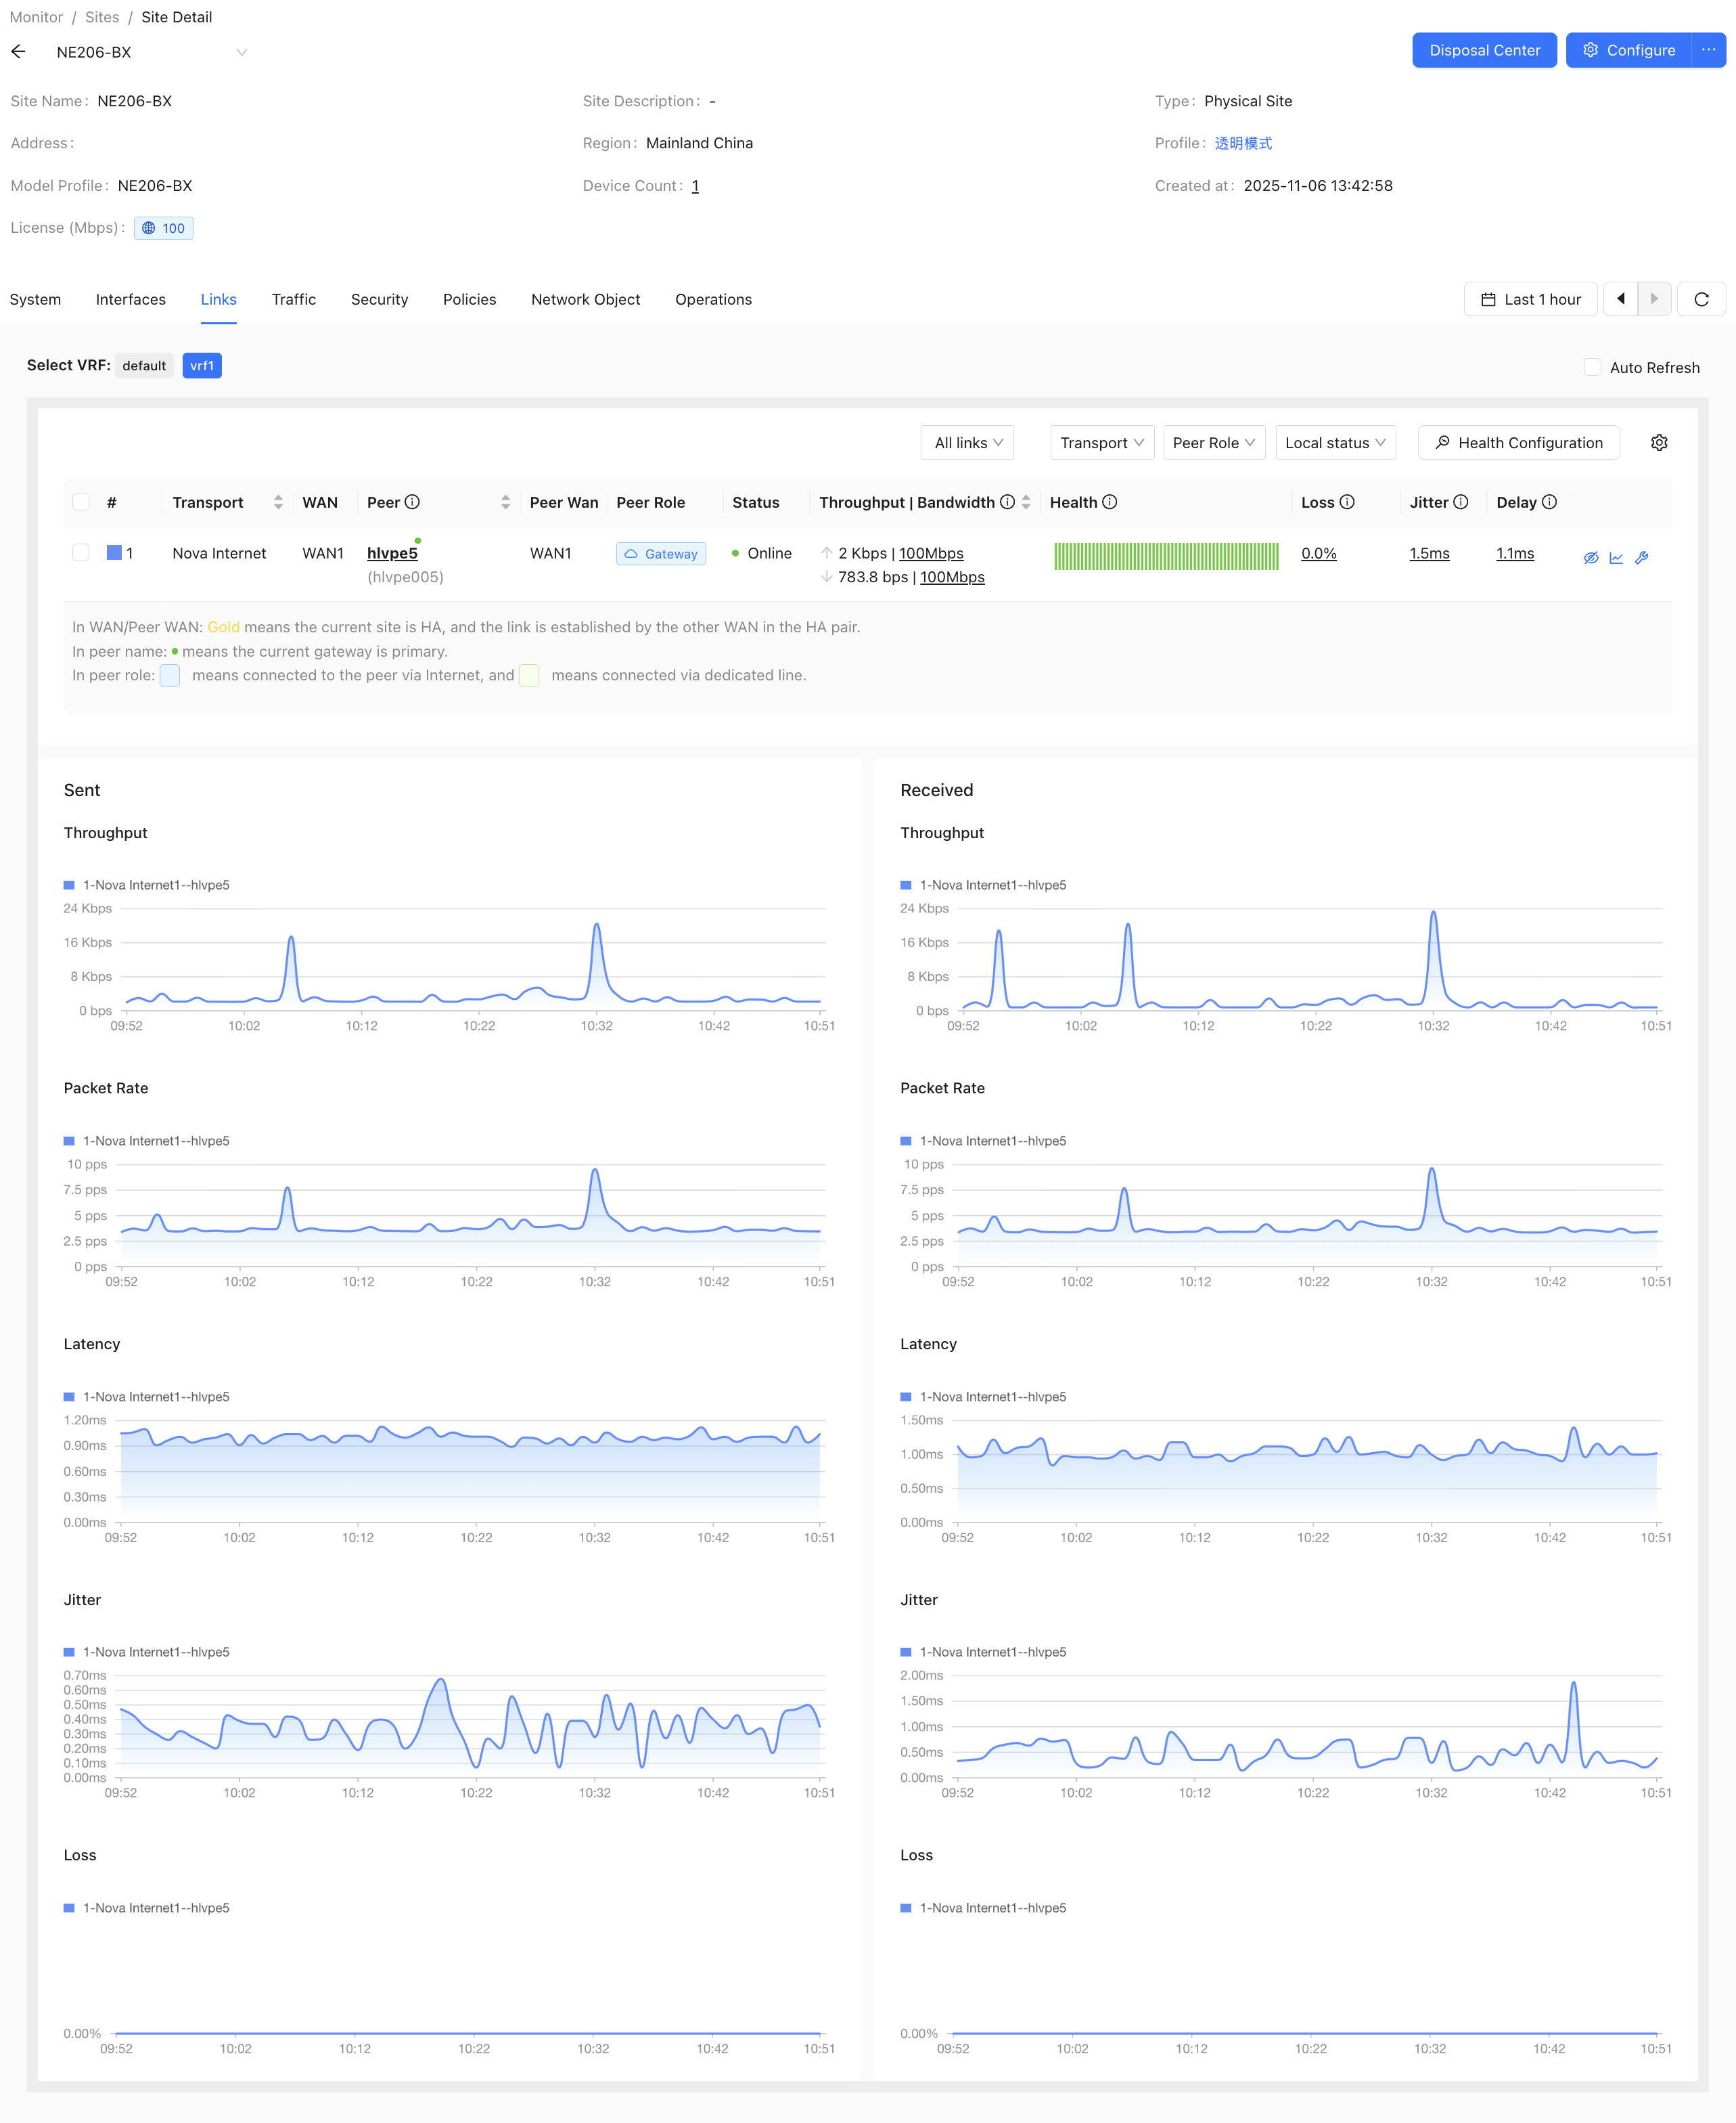Step to the previous time range
This screenshot has height=2123, width=1736.
click(1620, 299)
